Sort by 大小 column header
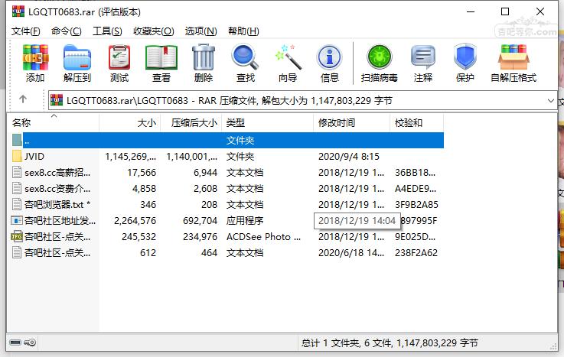The height and width of the screenshot is (357, 564). [130, 123]
